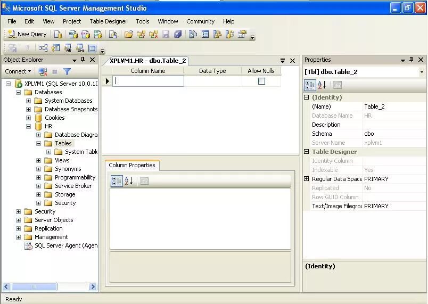Start an Analysis Services MDX Query

tap(73, 34)
